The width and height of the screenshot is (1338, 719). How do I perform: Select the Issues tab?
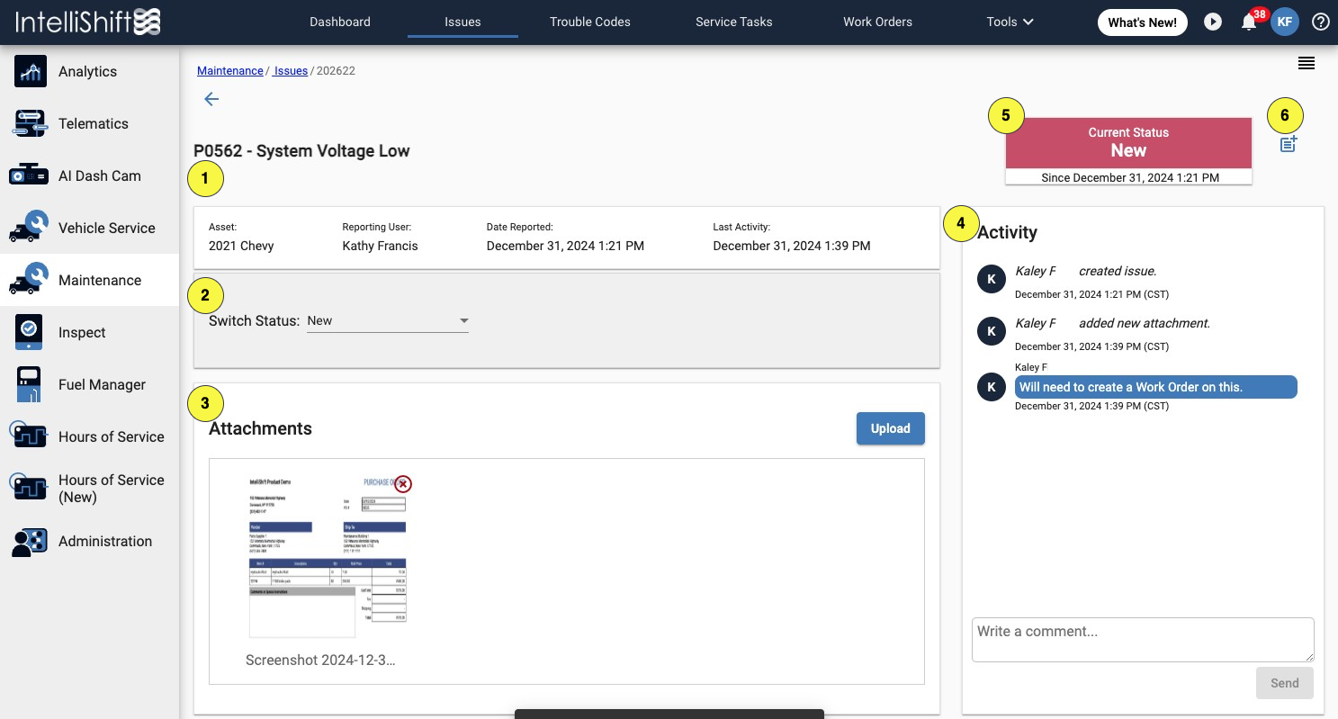462,22
